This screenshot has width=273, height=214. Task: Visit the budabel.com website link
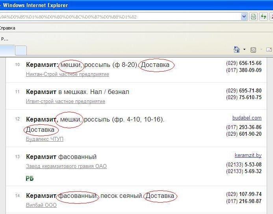pyautogui.click(x=247, y=118)
